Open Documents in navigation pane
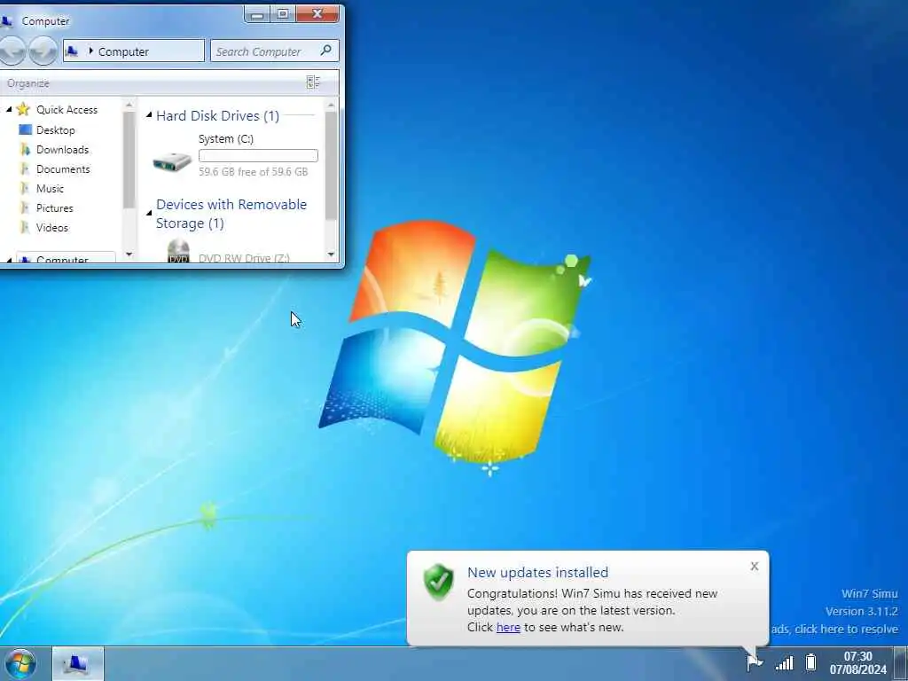Image resolution: width=908 pixels, height=681 pixels. pos(63,169)
